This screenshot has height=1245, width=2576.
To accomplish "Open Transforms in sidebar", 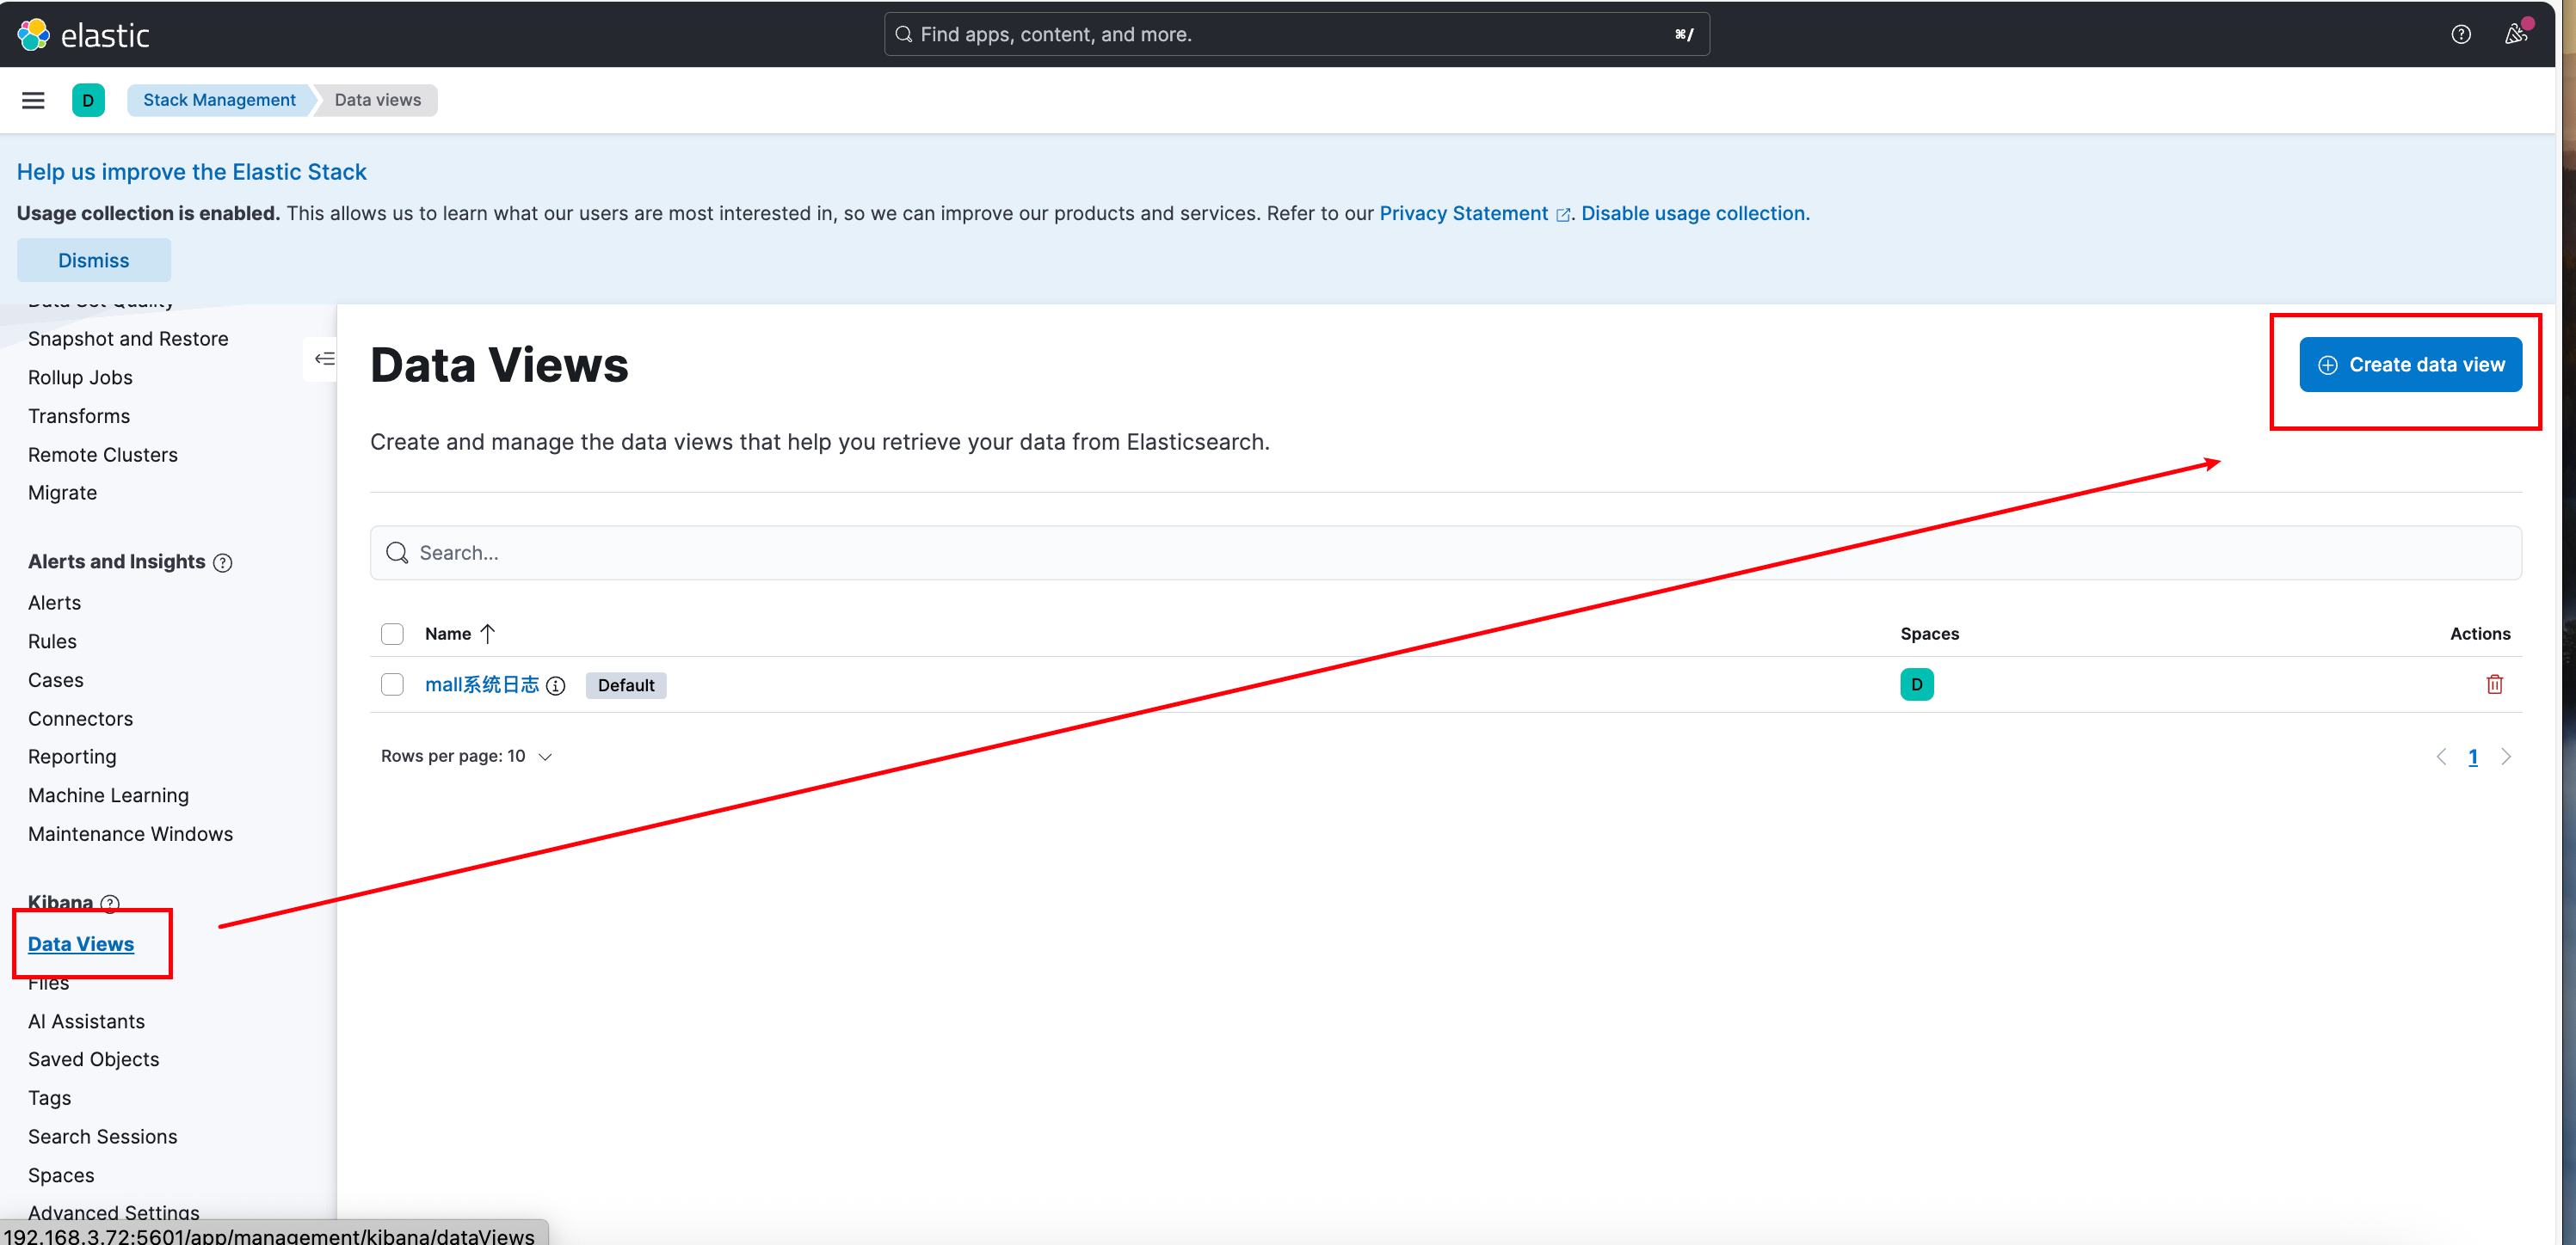I will pos(79,415).
